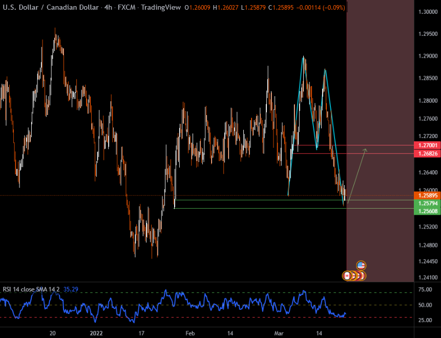Click the 50.00 RSI scale value

point(425,305)
